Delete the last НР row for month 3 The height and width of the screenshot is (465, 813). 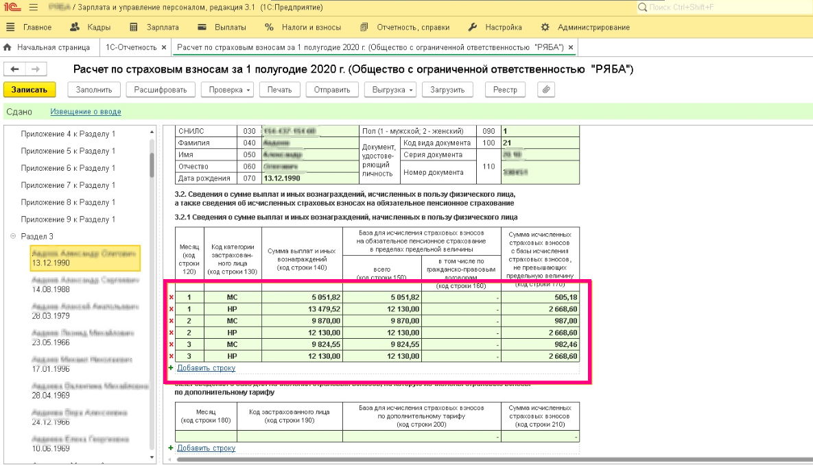point(171,357)
